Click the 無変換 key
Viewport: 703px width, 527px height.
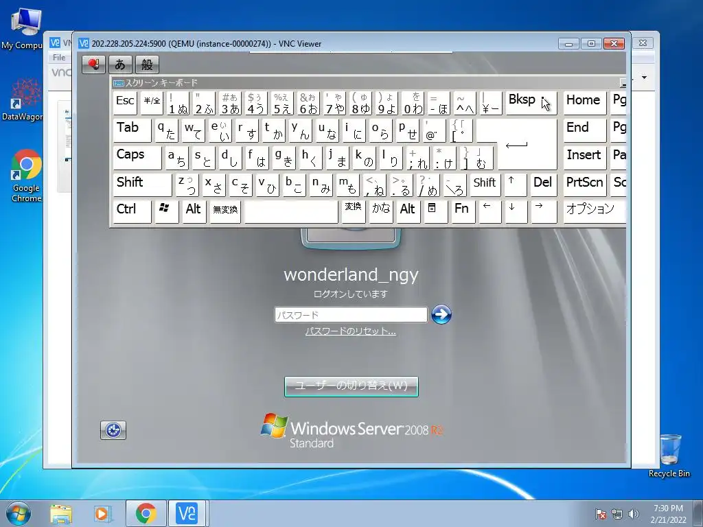(x=225, y=211)
